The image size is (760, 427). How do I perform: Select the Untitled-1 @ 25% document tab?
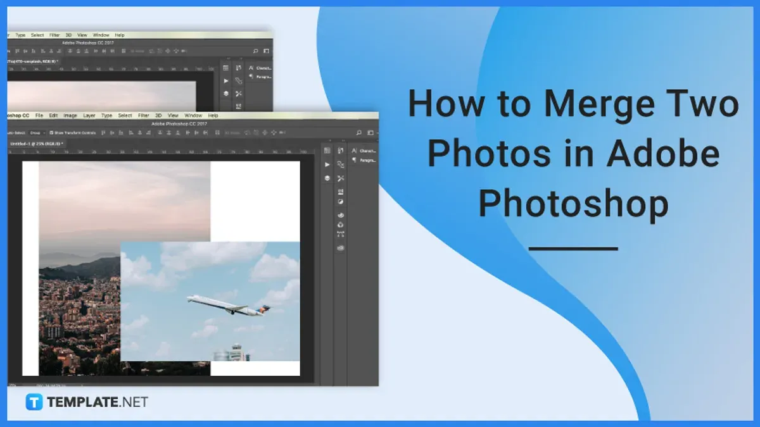pos(36,144)
